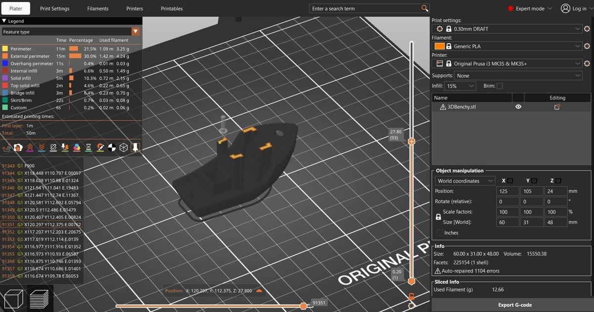Toggle center of gravity icon in legend

[x=112, y=147]
